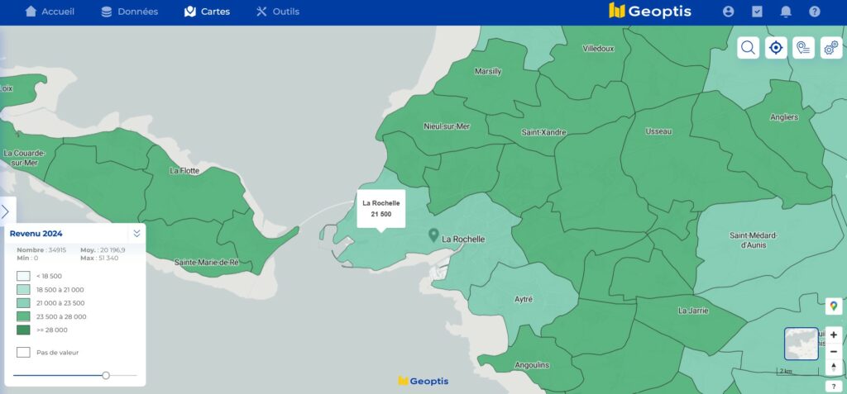Click the overview minimap thumbnail
847x394 pixels.
click(x=801, y=344)
